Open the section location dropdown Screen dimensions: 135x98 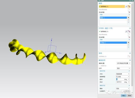click(123, 63)
